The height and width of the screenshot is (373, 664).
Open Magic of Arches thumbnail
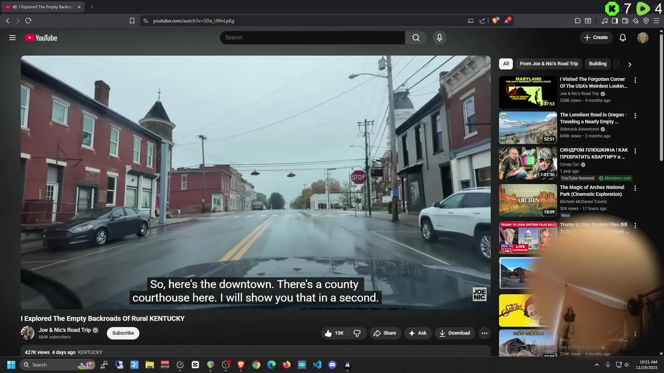pos(528,200)
